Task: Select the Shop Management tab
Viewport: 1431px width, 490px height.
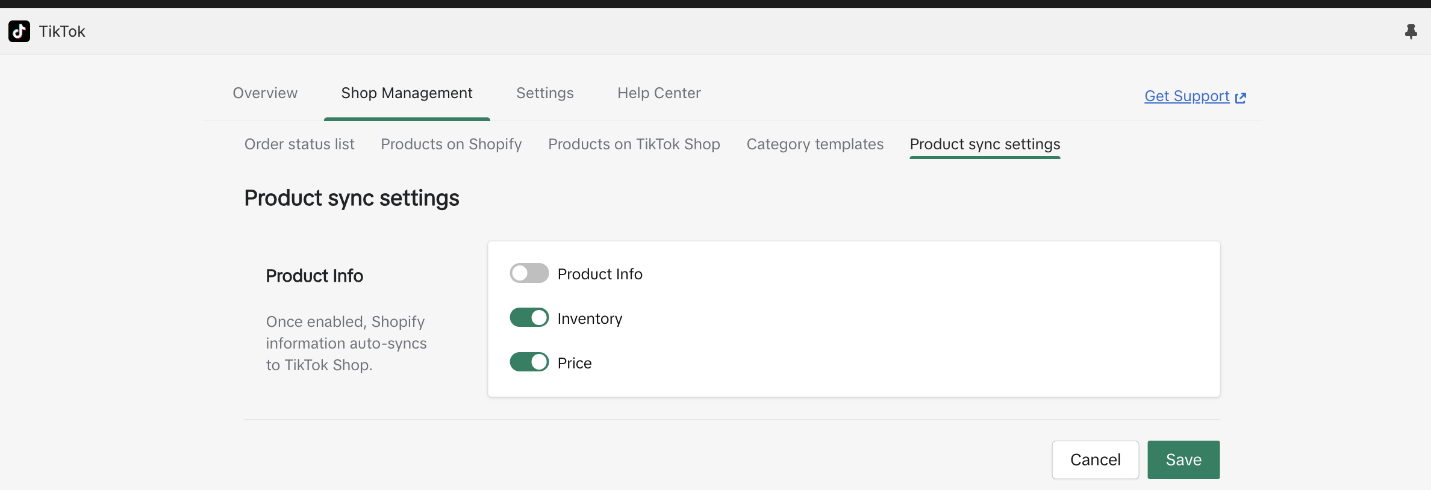Action: tap(407, 93)
